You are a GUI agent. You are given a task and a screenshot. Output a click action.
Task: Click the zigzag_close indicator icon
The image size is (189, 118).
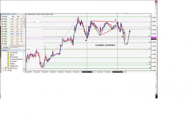point(8,66)
